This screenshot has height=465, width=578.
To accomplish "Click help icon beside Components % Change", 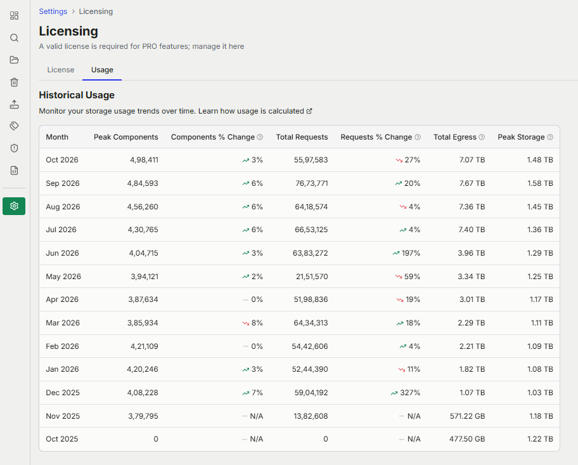I will click(260, 137).
